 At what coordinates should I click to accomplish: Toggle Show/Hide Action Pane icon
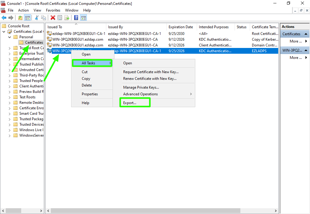[83, 18]
